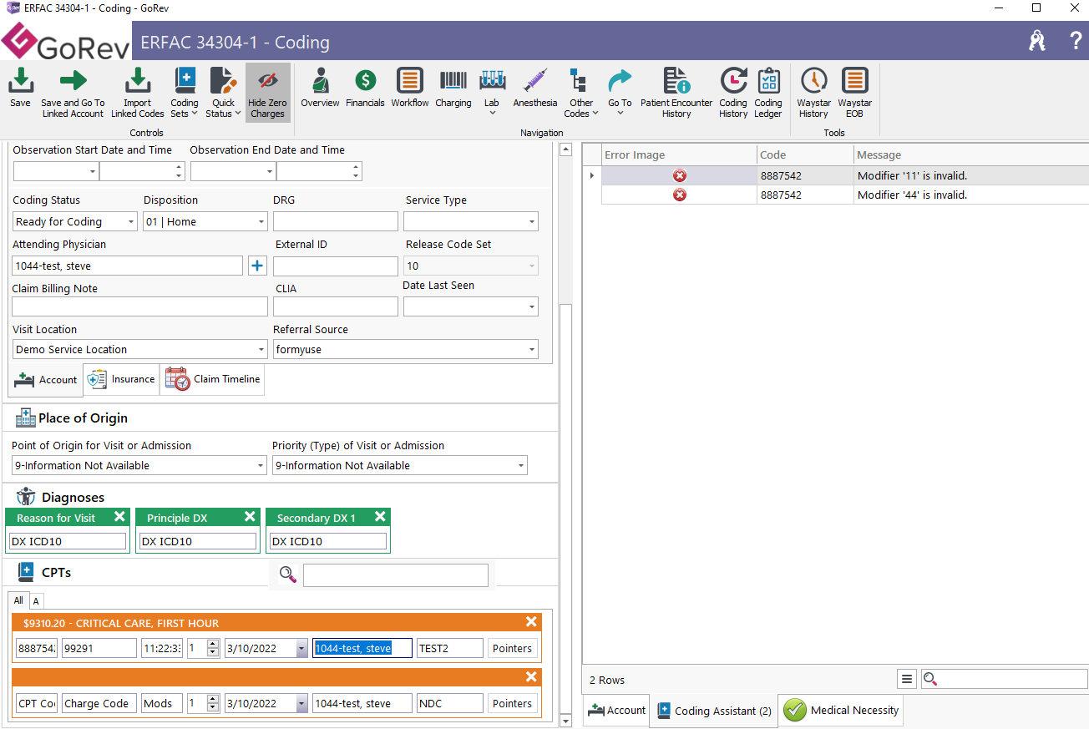The height and width of the screenshot is (729, 1089).
Task: Open Waystar EOB tool
Action: tap(854, 93)
